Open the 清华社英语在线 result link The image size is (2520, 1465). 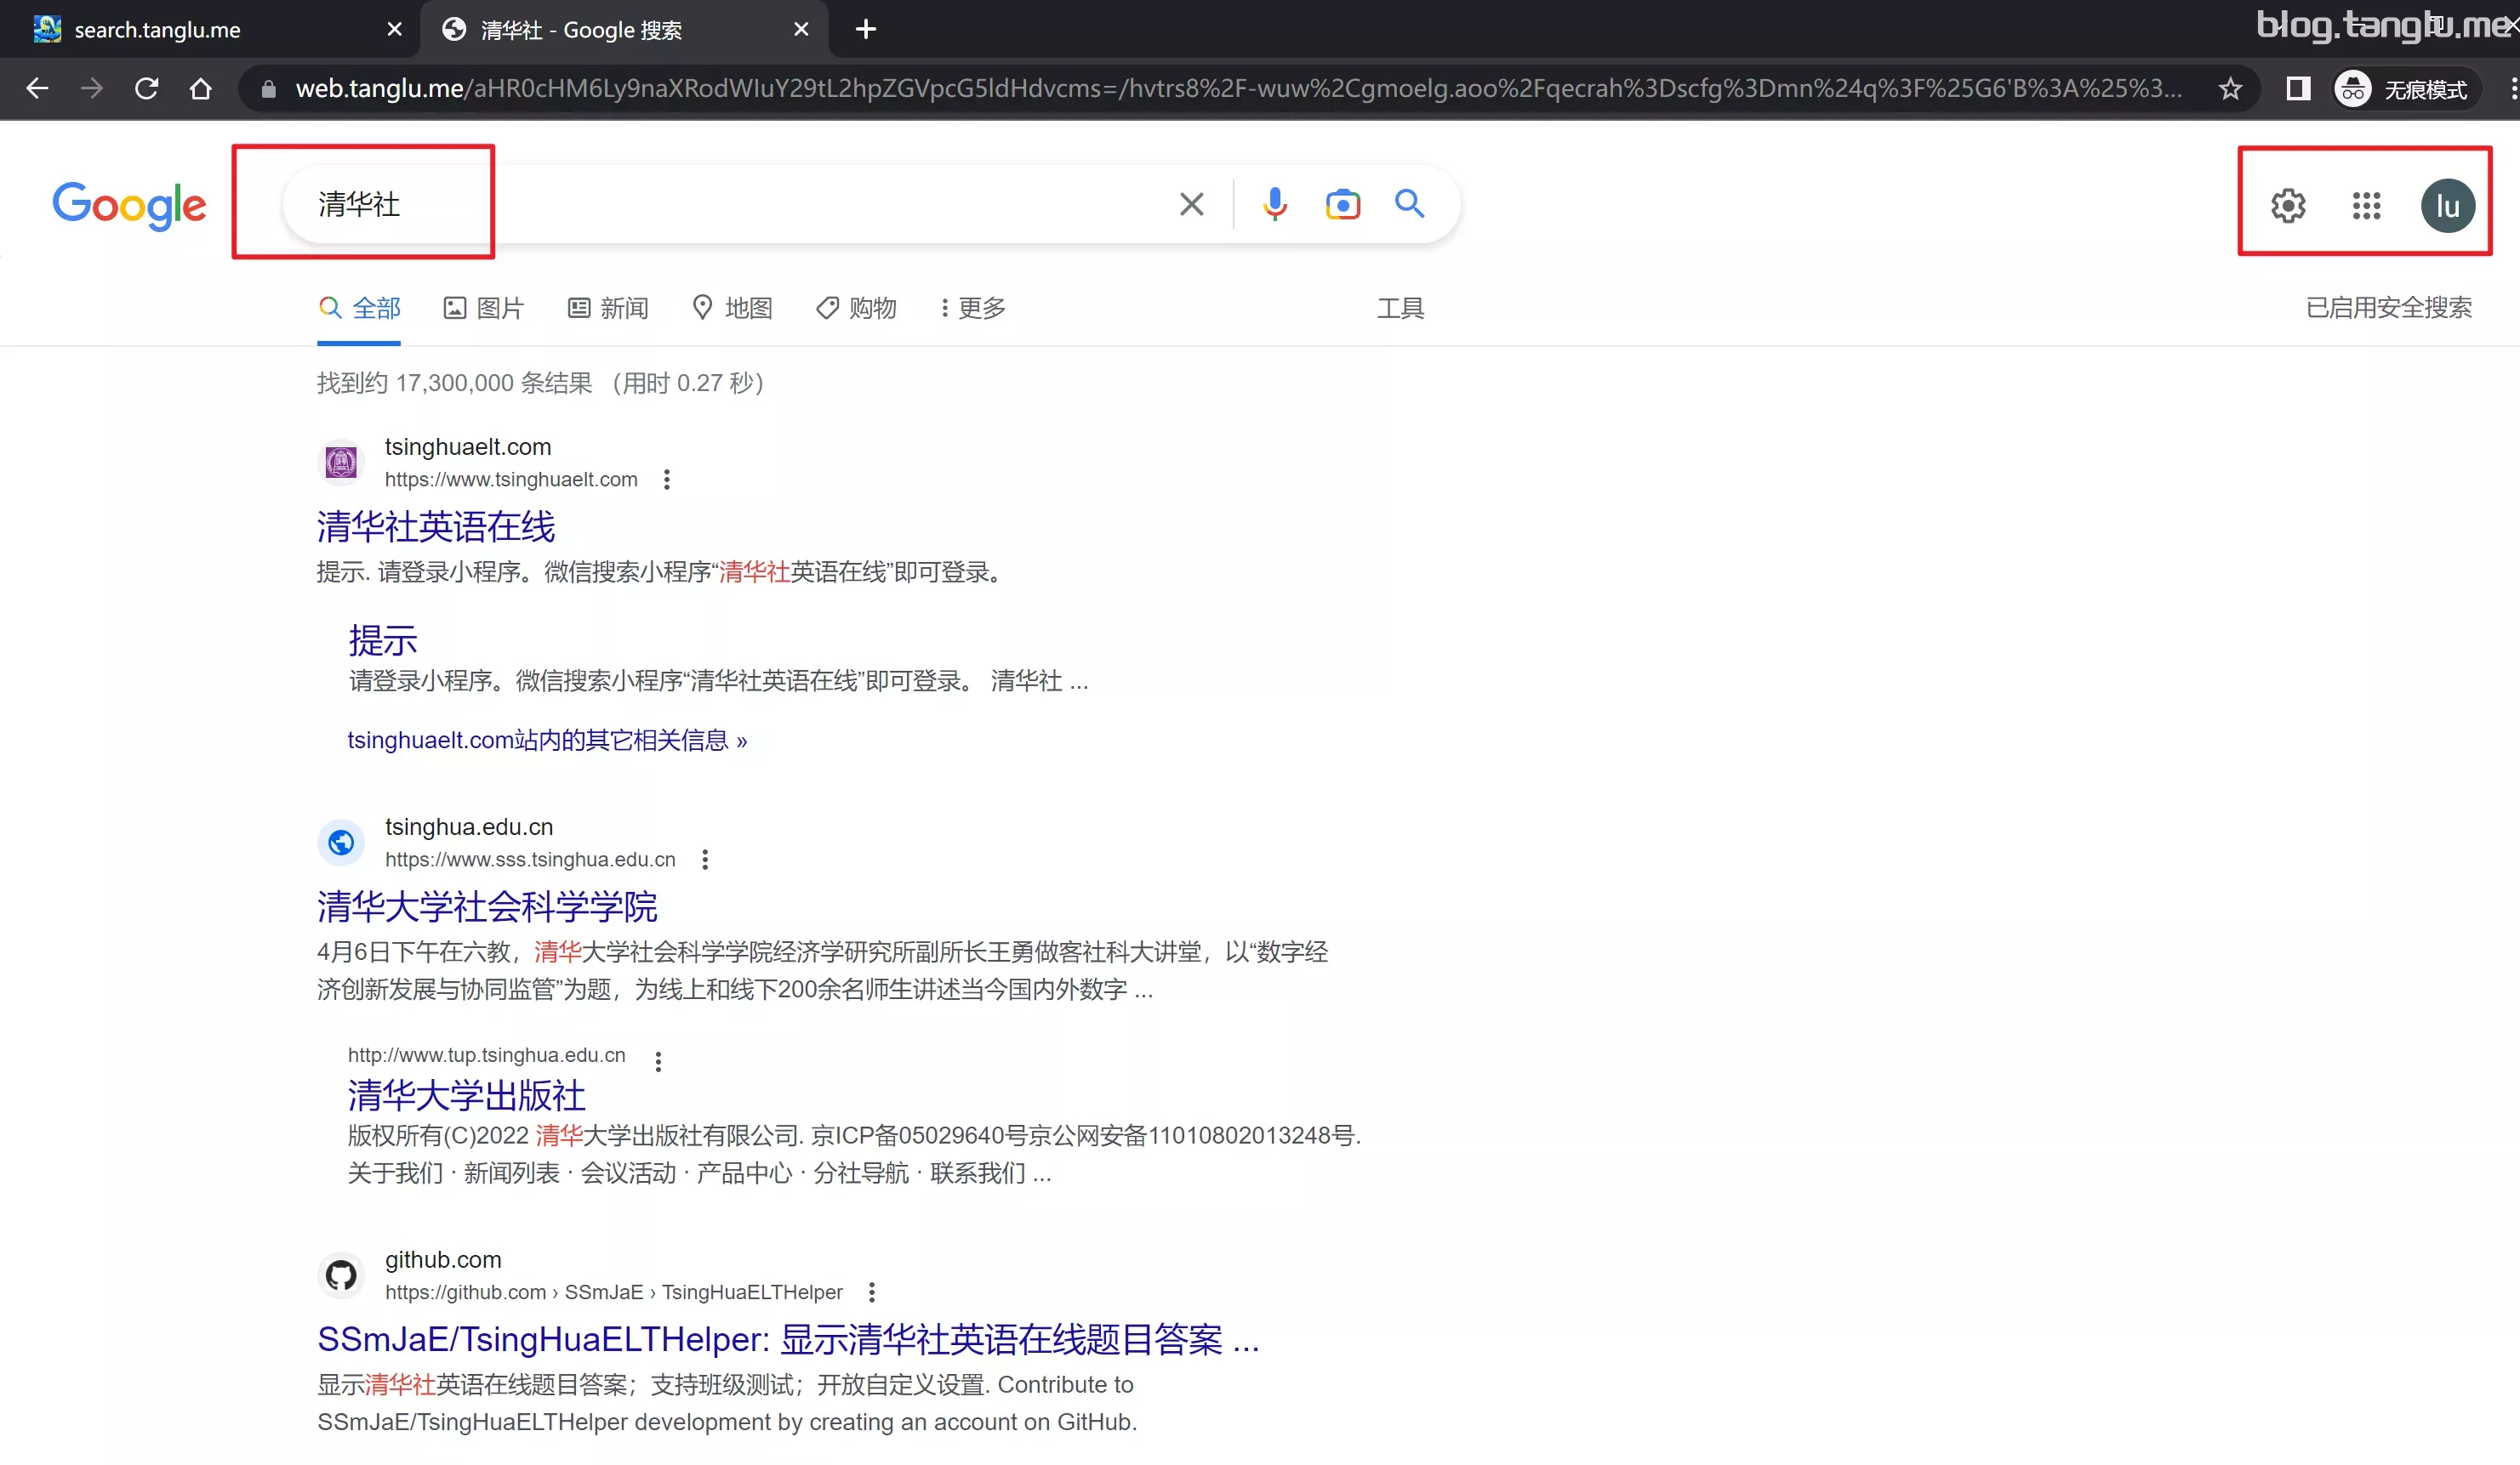tap(434, 526)
